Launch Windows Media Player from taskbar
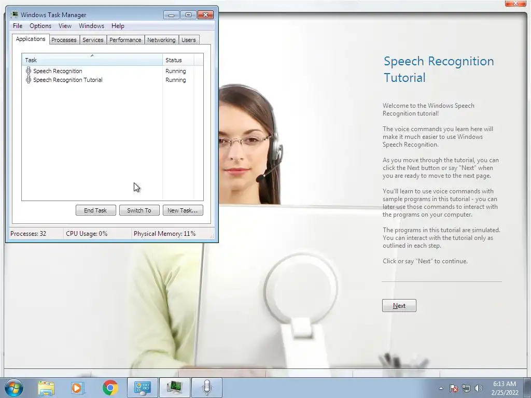The height and width of the screenshot is (398, 531). pos(77,388)
